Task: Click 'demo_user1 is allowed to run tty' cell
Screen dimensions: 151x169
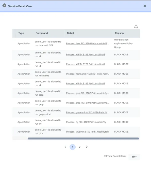Action: coord(48,122)
